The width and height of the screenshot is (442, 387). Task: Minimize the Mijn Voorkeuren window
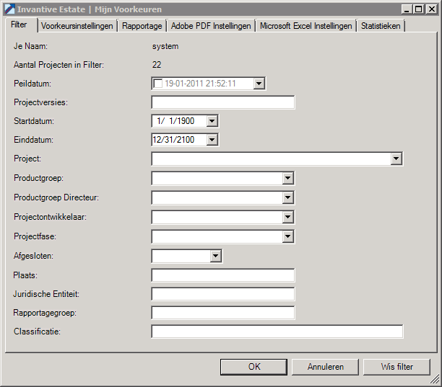pyautogui.click(x=406, y=9)
